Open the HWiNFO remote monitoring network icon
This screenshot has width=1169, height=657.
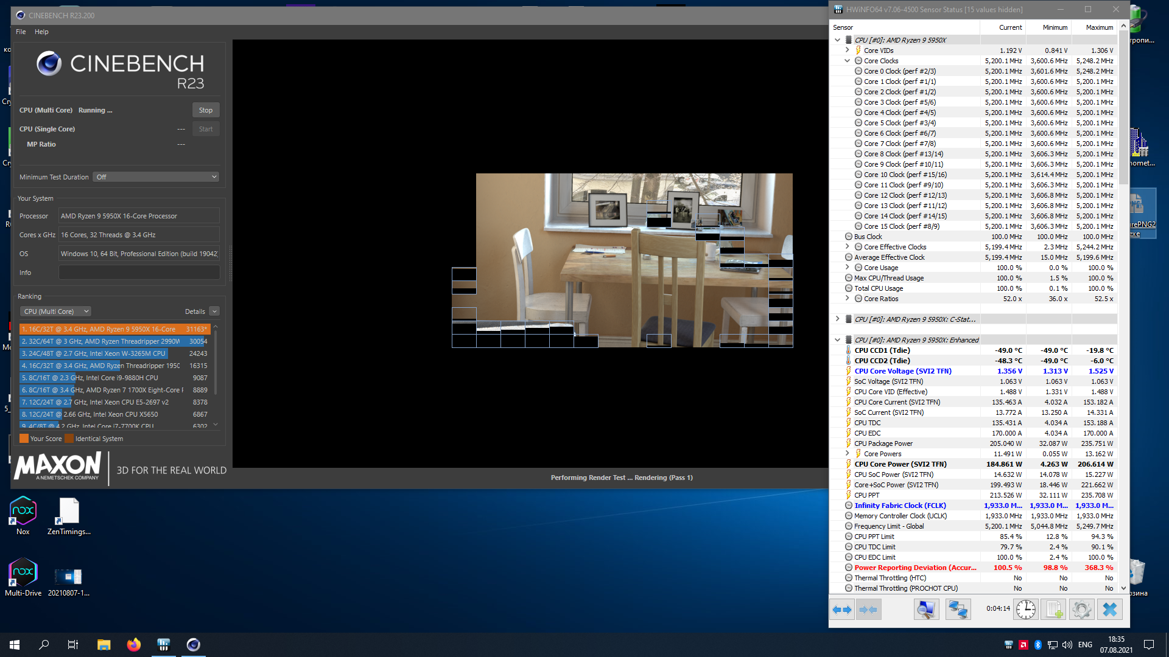958,610
